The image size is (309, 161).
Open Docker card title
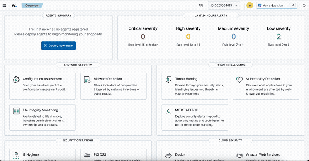(180, 155)
